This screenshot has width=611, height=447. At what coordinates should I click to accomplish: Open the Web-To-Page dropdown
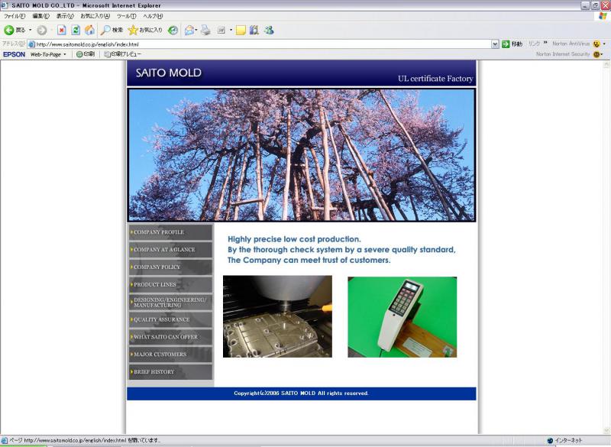pyautogui.click(x=48, y=54)
